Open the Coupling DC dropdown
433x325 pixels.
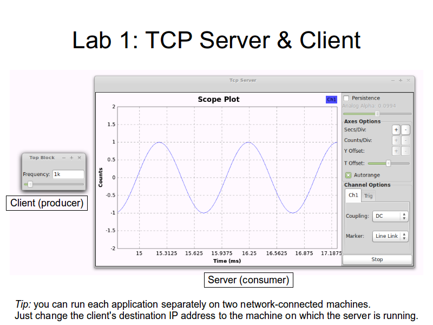point(390,216)
